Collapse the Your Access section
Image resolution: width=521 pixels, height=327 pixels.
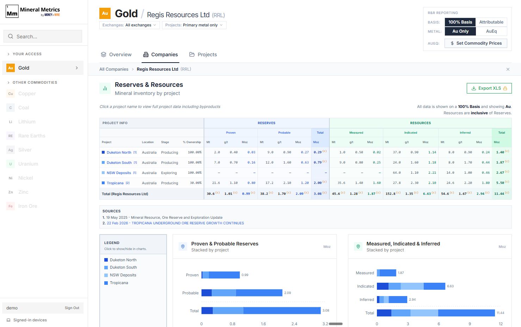pyautogui.click(x=24, y=54)
